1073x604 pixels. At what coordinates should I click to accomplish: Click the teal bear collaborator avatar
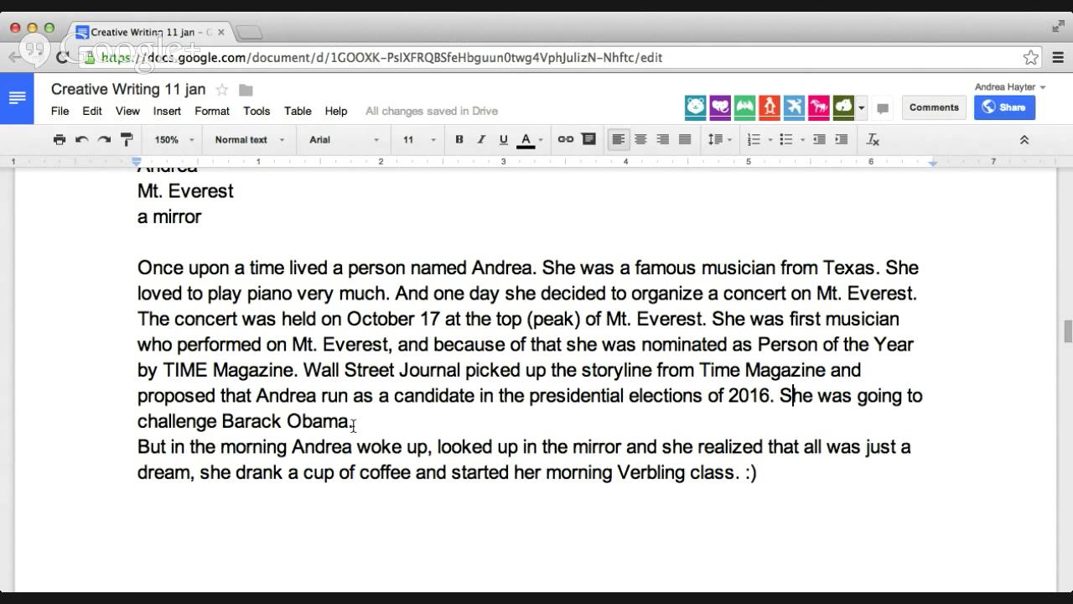pyautogui.click(x=695, y=107)
